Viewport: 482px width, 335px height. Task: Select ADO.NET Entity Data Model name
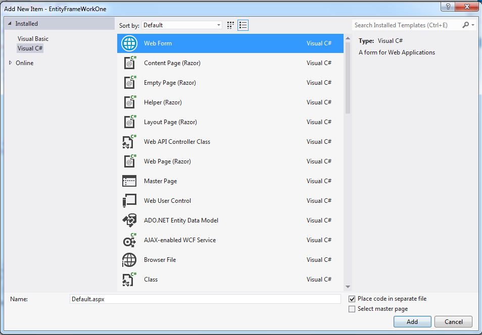tap(181, 220)
